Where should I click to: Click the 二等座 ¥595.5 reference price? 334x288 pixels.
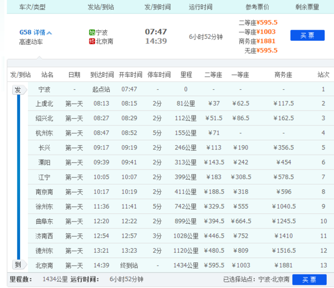258,22
